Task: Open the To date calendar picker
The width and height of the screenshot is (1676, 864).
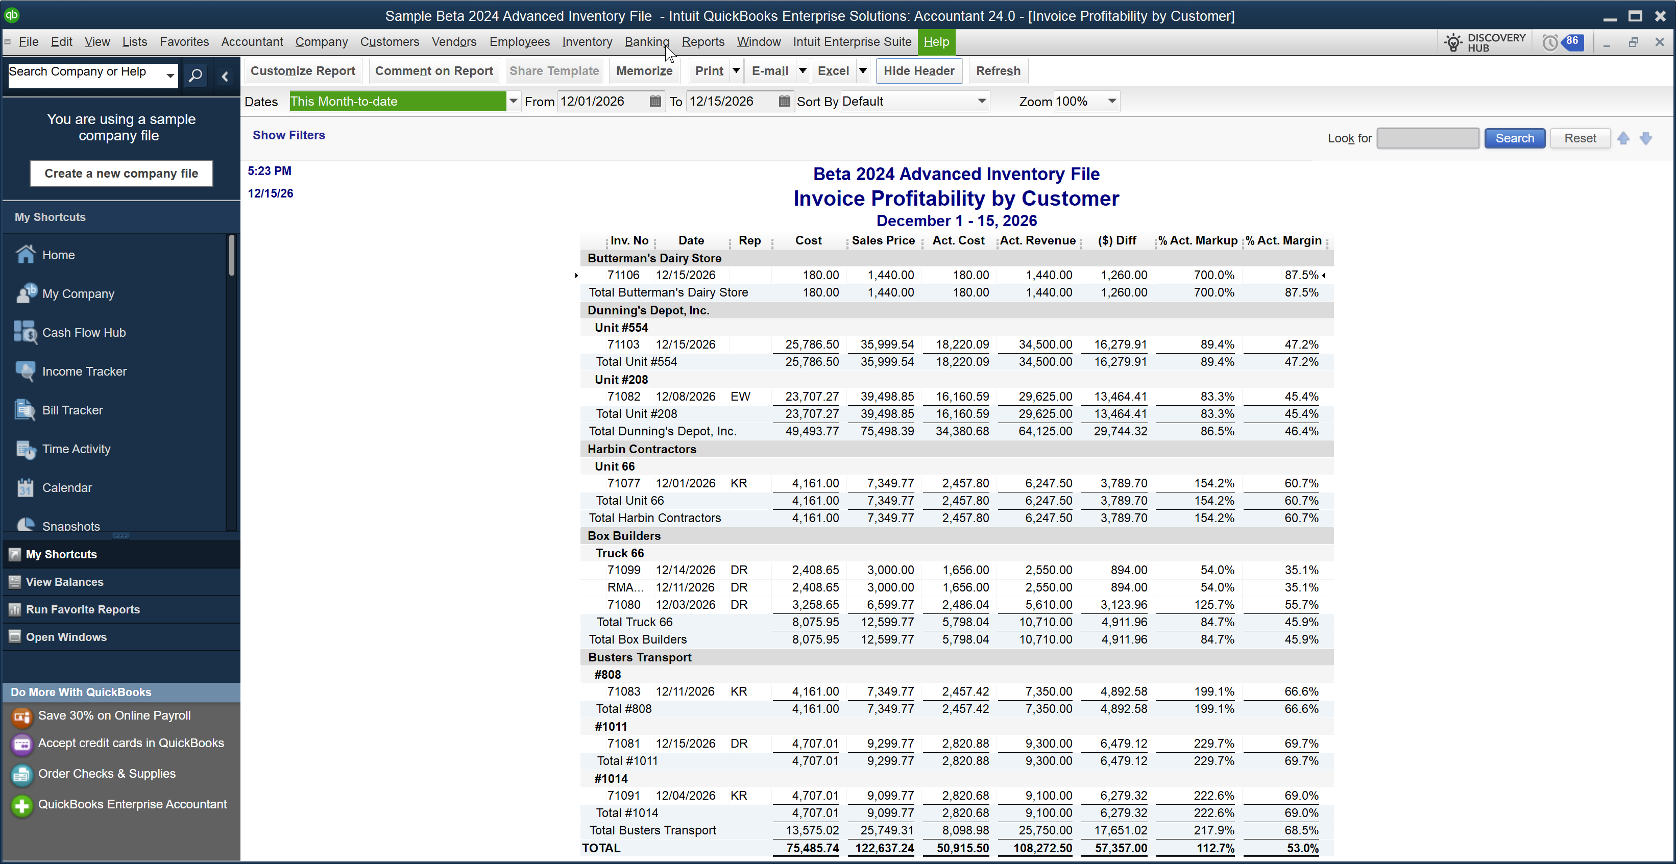Action: (x=784, y=102)
